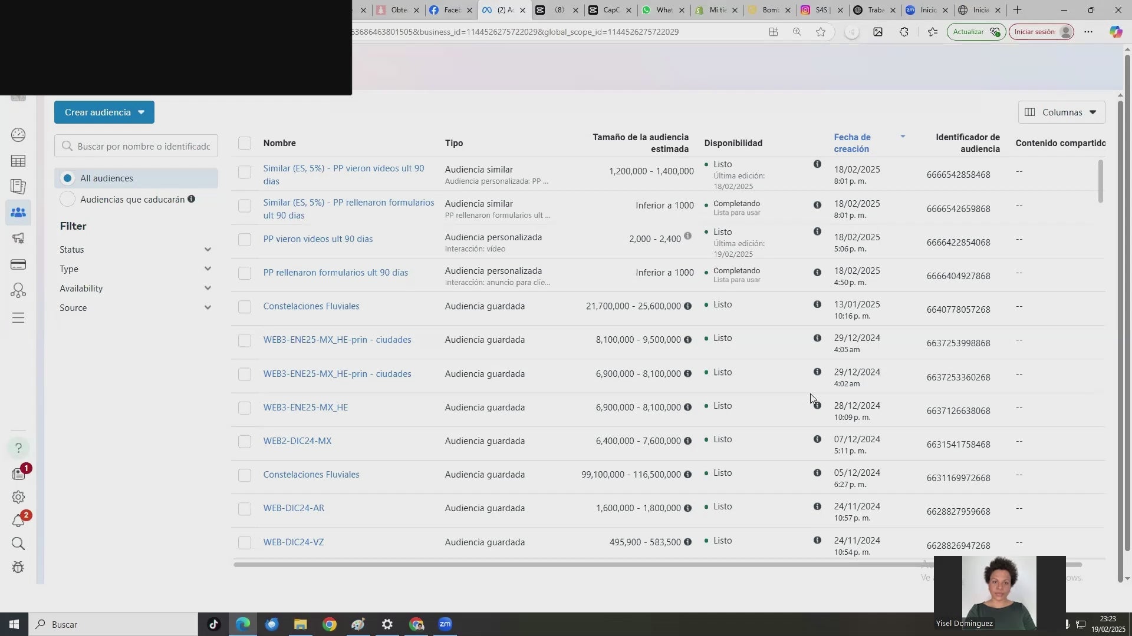Switch to Mi tienda Shopify browser tab
1132x636 pixels.
pyautogui.click(x=717, y=10)
